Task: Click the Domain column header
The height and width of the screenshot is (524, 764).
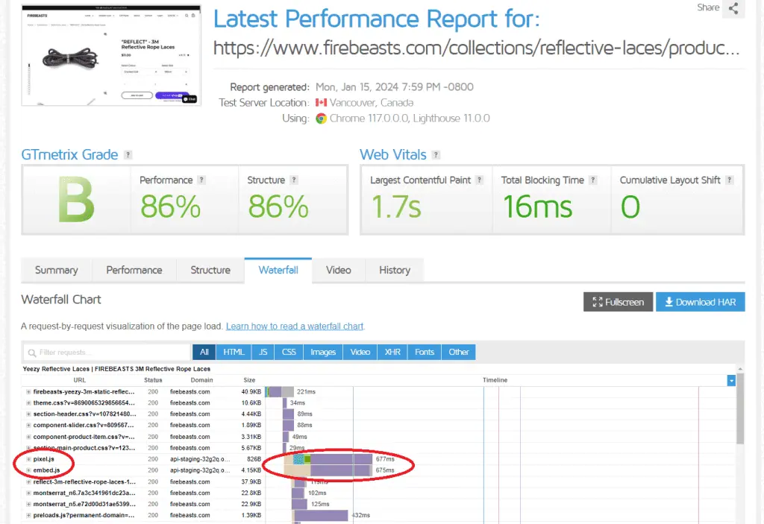Action: [x=201, y=380]
